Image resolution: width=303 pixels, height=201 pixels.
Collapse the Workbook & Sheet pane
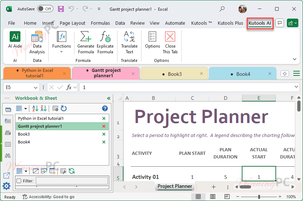point(109,98)
